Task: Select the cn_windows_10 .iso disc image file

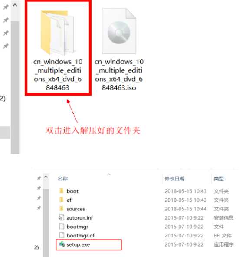Action: (119, 50)
